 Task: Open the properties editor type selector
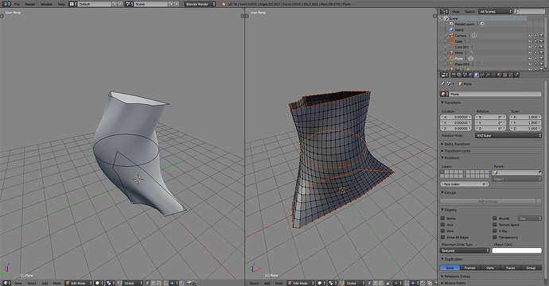[x=444, y=75]
